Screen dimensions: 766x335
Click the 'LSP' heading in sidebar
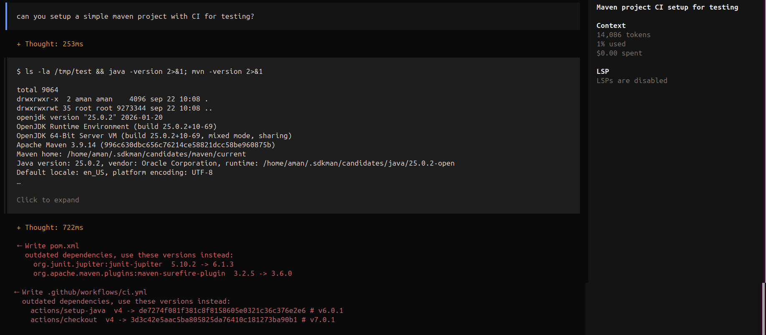click(x=602, y=71)
